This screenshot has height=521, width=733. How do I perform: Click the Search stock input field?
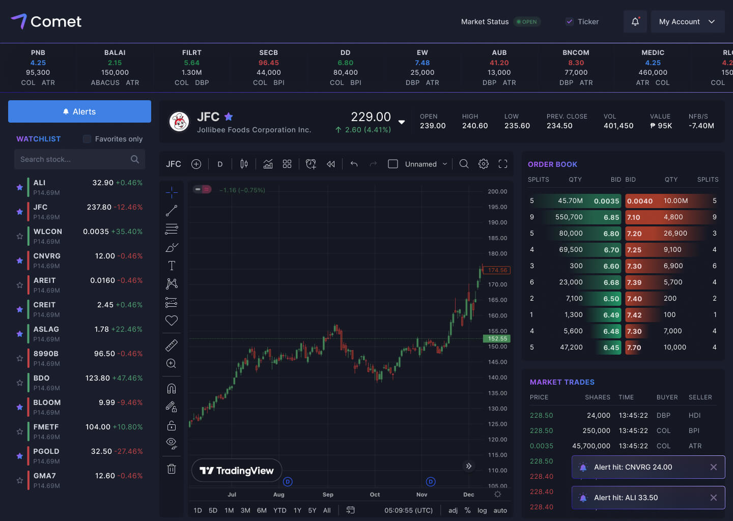pos(79,159)
